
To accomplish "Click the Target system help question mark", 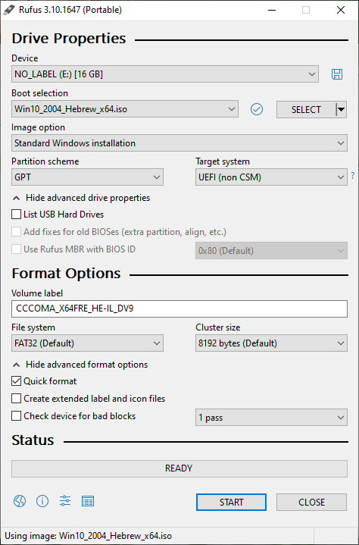I will pos(353,176).
